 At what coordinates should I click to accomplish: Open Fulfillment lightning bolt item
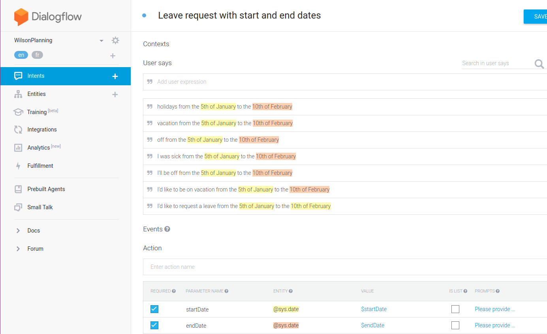[40, 166]
